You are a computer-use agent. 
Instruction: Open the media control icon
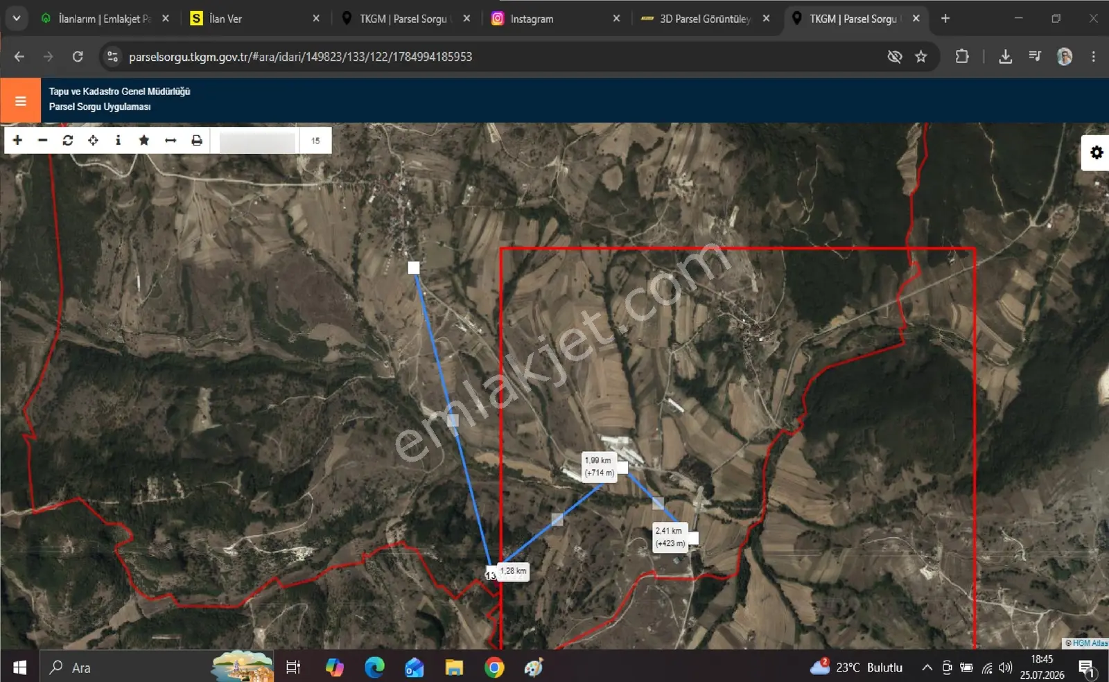coord(1035,57)
